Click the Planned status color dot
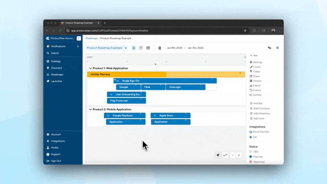 tap(251, 157)
